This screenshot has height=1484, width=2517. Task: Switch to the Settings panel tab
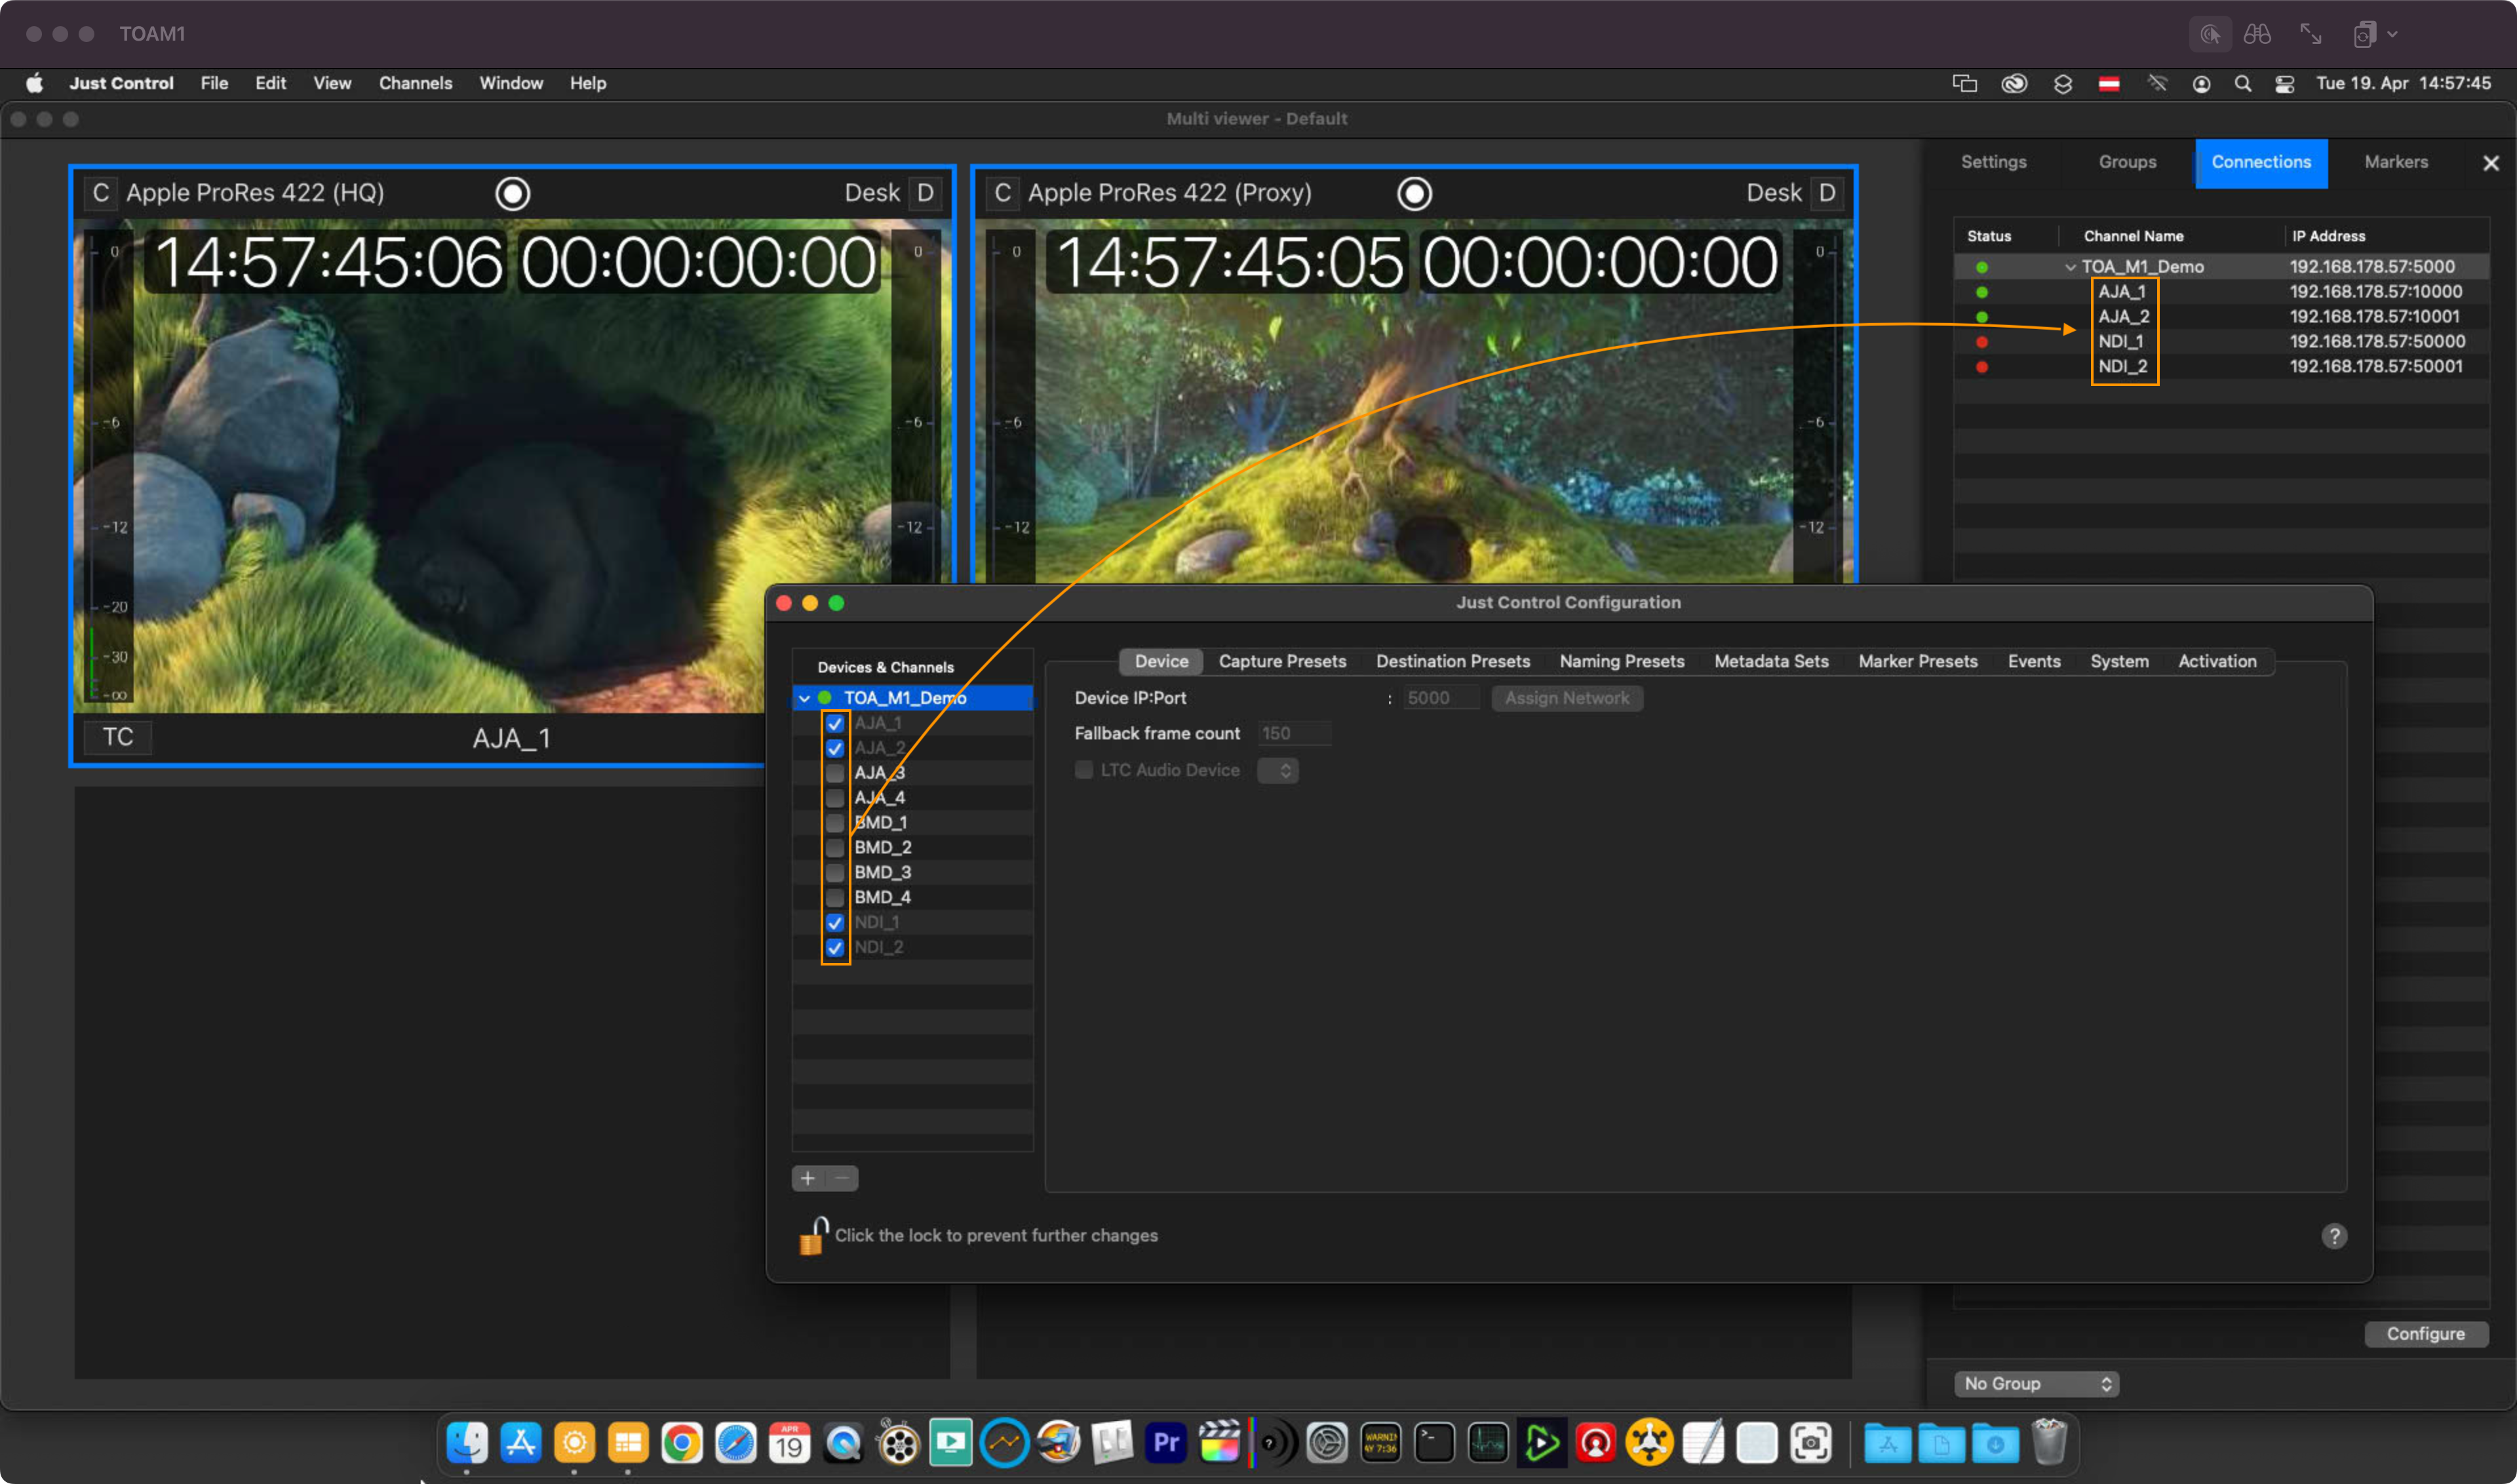(x=1993, y=162)
